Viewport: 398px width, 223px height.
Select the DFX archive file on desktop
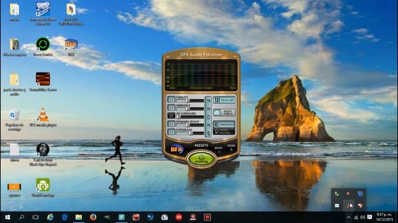[x=71, y=14]
